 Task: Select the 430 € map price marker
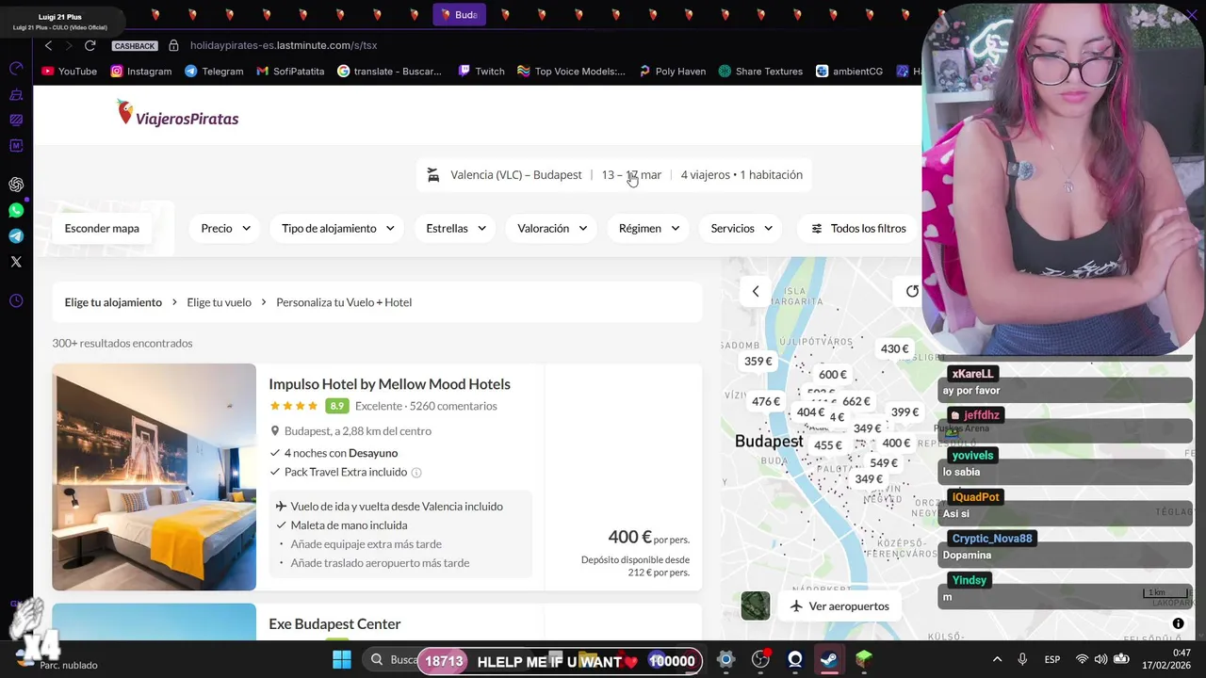(x=894, y=349)
